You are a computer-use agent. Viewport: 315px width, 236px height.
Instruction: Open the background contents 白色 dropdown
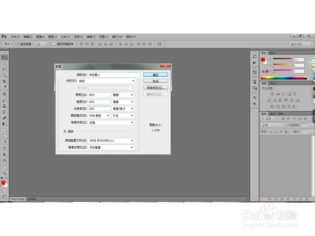coord(111,122)
